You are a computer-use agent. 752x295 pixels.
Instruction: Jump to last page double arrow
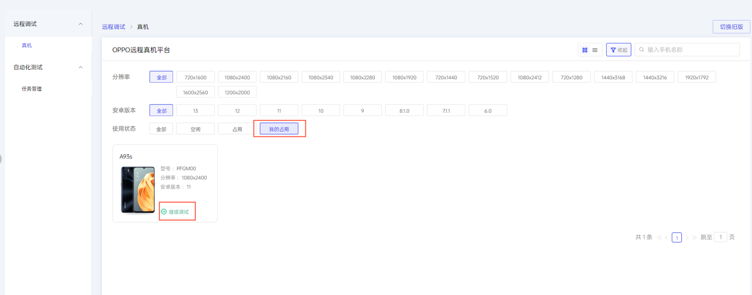[x=694, y=238]
